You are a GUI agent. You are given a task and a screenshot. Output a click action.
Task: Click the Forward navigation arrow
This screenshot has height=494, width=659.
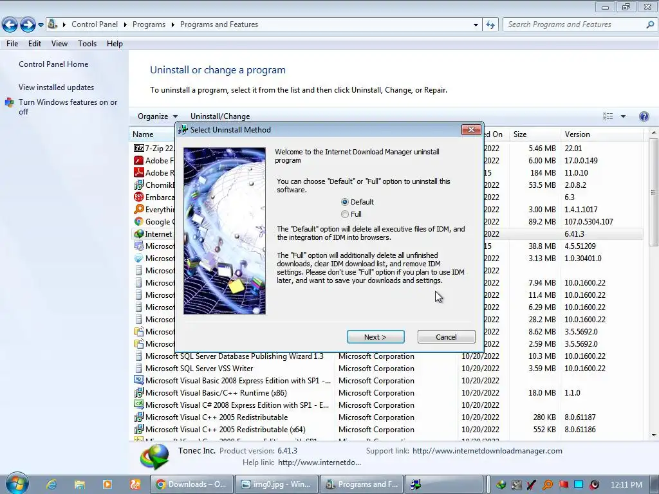click(x=28, y=25)
